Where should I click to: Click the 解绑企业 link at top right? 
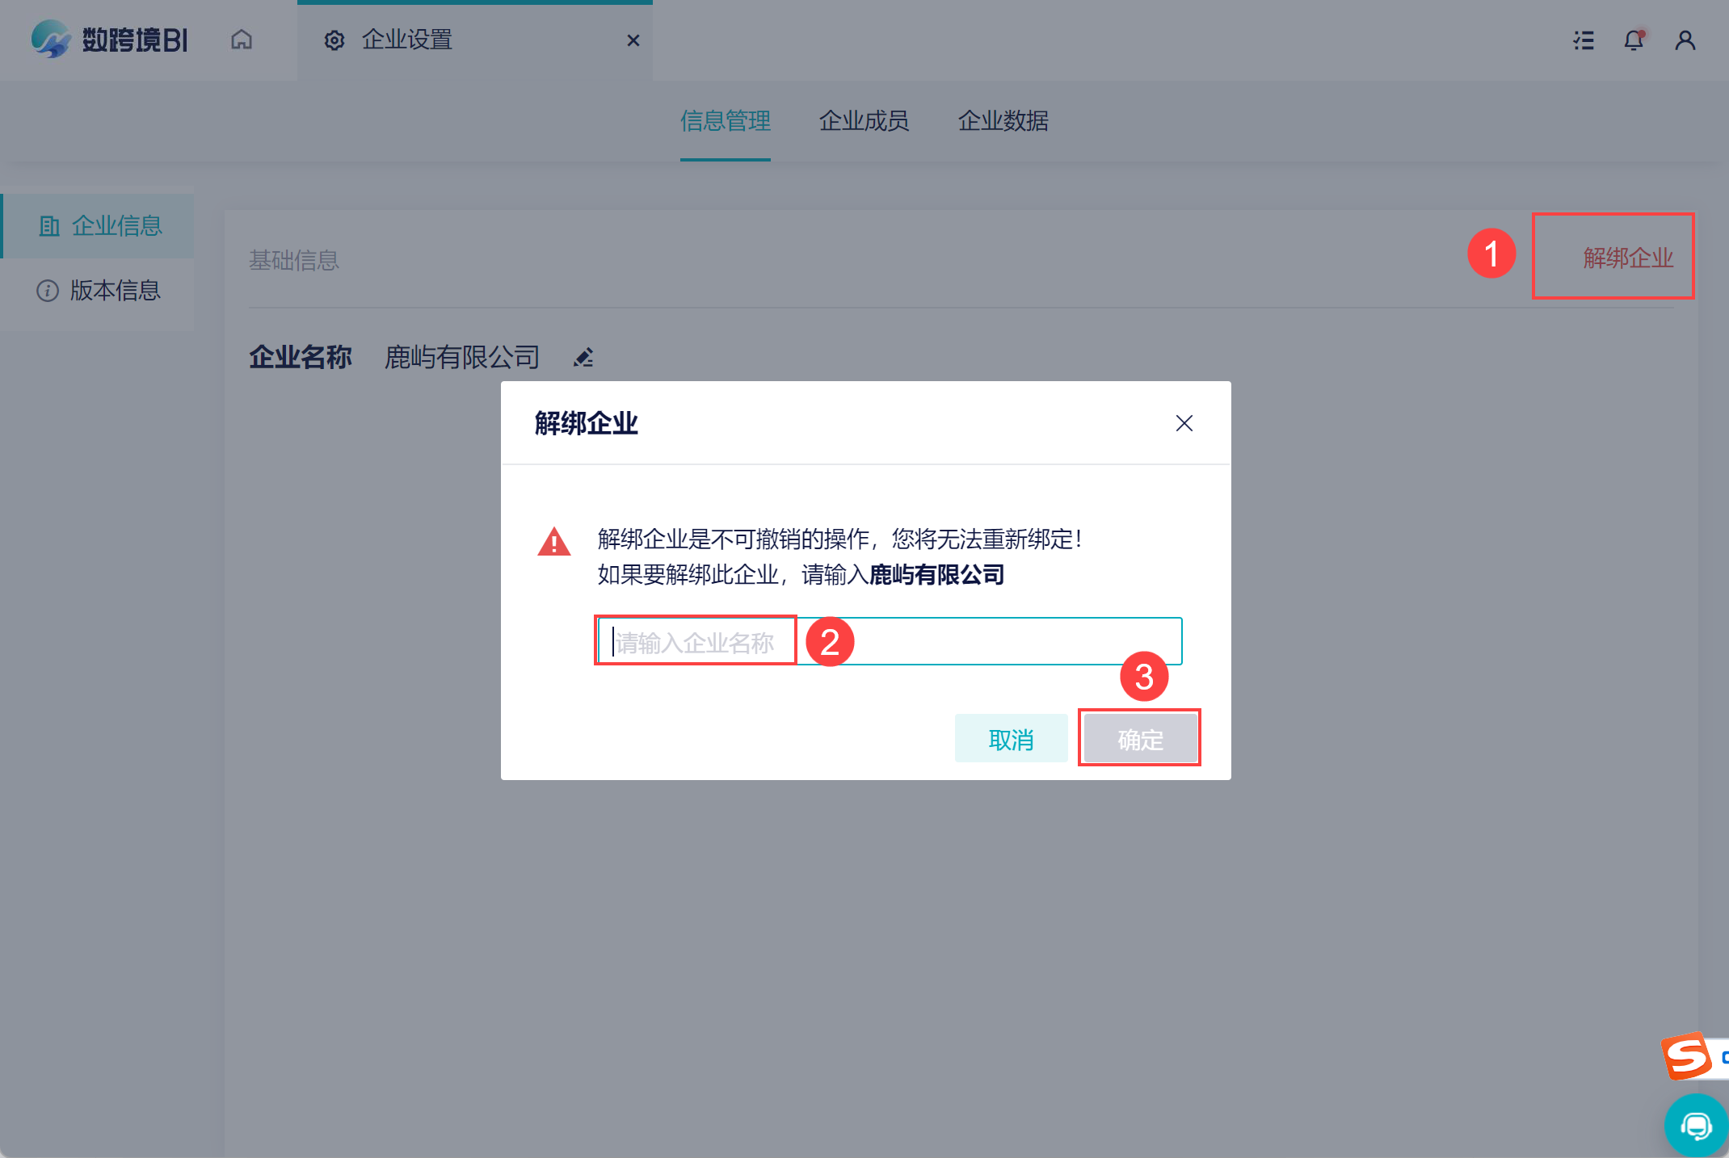[x=1627, y=258]
